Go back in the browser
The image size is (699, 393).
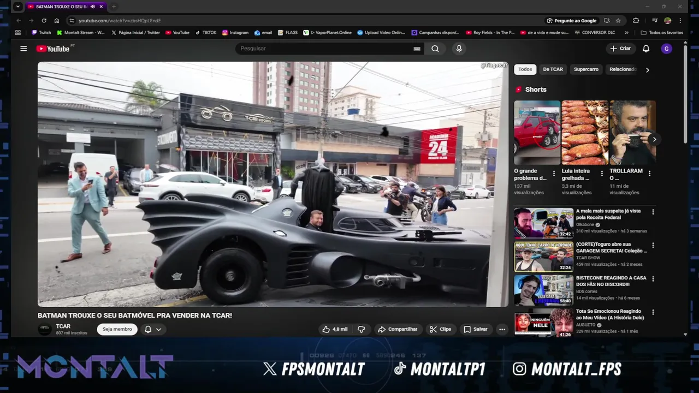(18, 21)
